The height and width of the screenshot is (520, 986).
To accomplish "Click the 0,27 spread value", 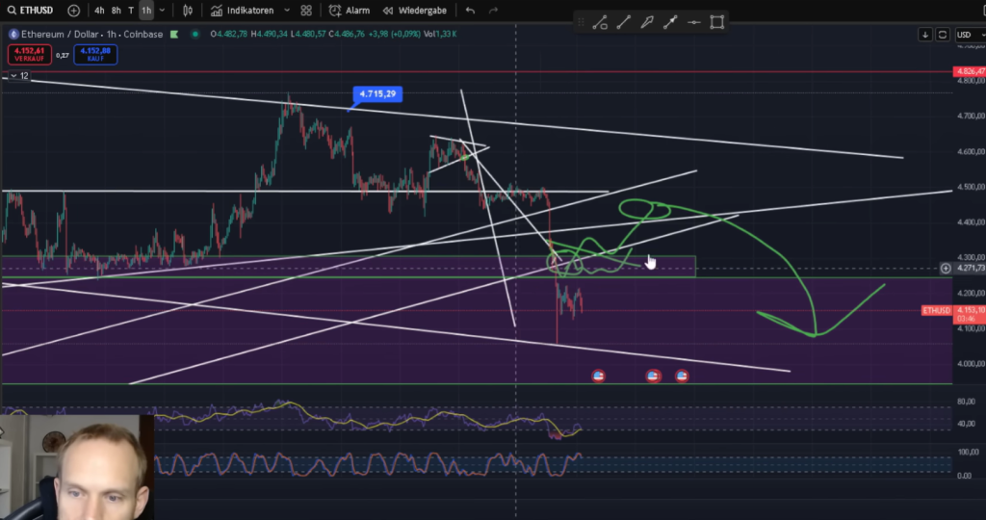I will click(x=63, y=55).
